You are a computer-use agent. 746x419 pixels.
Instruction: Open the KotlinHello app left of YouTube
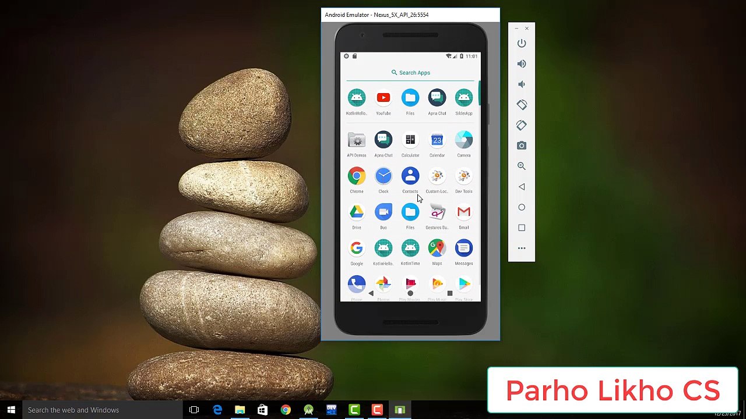(x=357, y=98)
